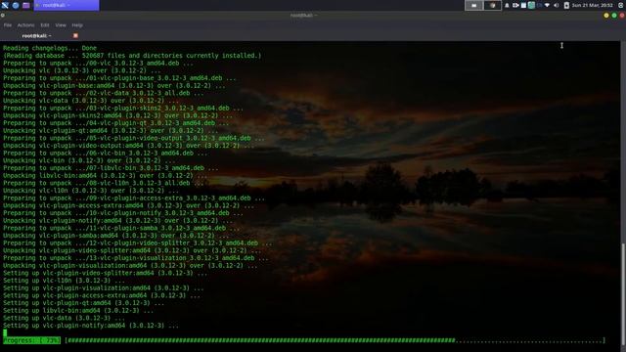Open the Kali applications menu icon
This screenshot has height=352, width=626.
point(5,5)
